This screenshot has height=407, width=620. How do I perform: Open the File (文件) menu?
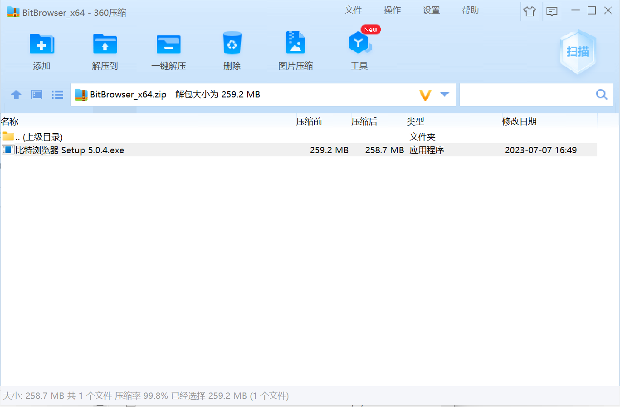(353, 10)
